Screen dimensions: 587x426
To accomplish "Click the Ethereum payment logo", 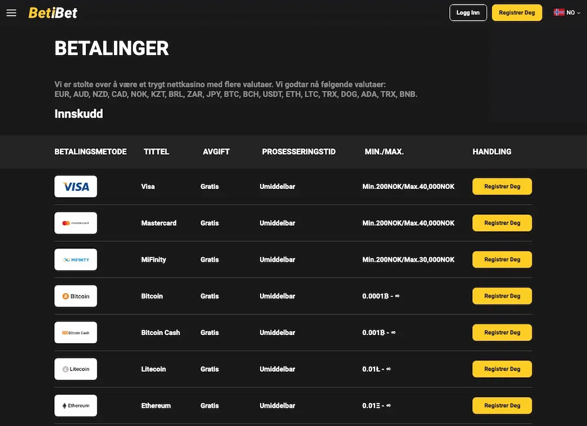I will [76, 405].
